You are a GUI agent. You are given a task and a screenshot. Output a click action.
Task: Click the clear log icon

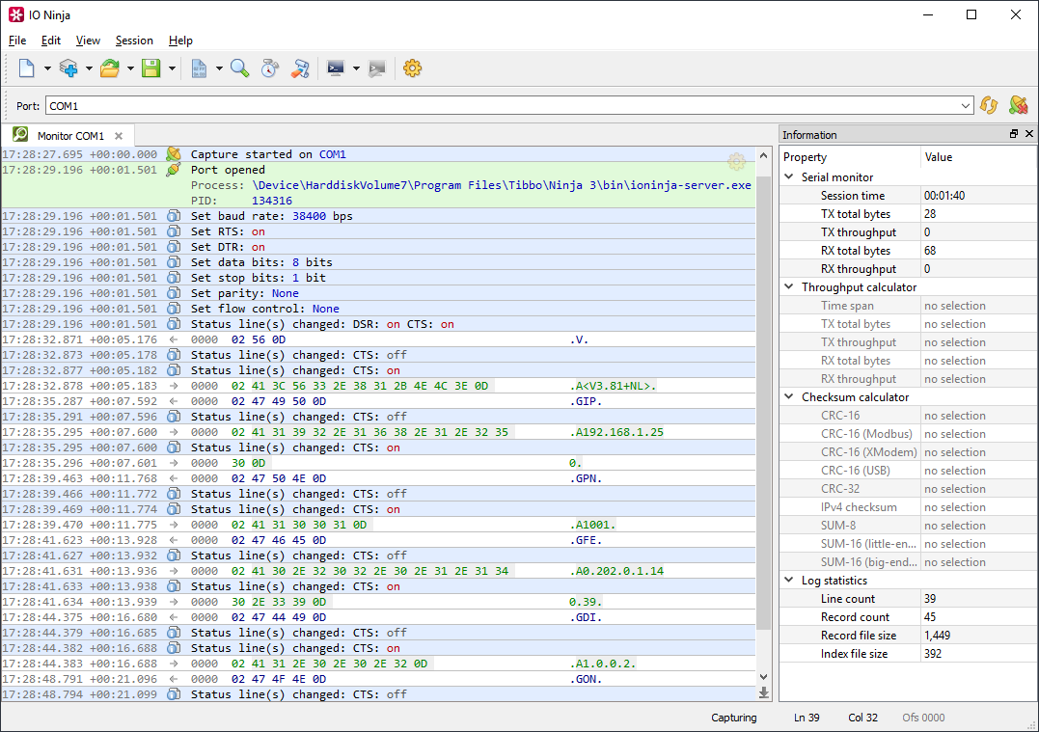pyautogui.click(x=300, y=68)
